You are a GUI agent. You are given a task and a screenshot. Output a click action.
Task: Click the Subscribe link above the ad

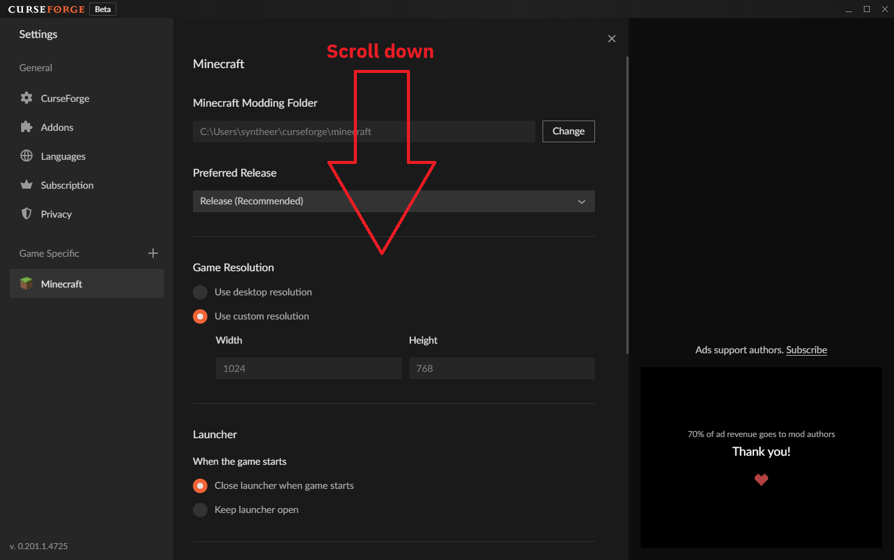point(807,350)
